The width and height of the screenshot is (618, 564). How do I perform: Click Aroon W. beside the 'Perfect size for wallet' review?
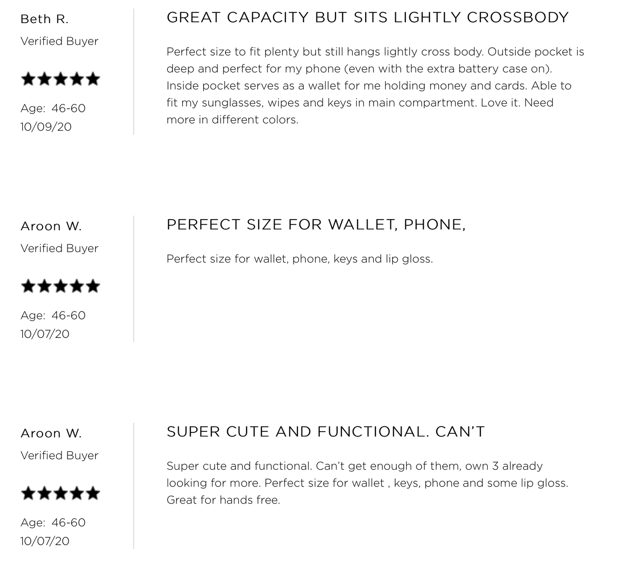[x=51, y=226]
